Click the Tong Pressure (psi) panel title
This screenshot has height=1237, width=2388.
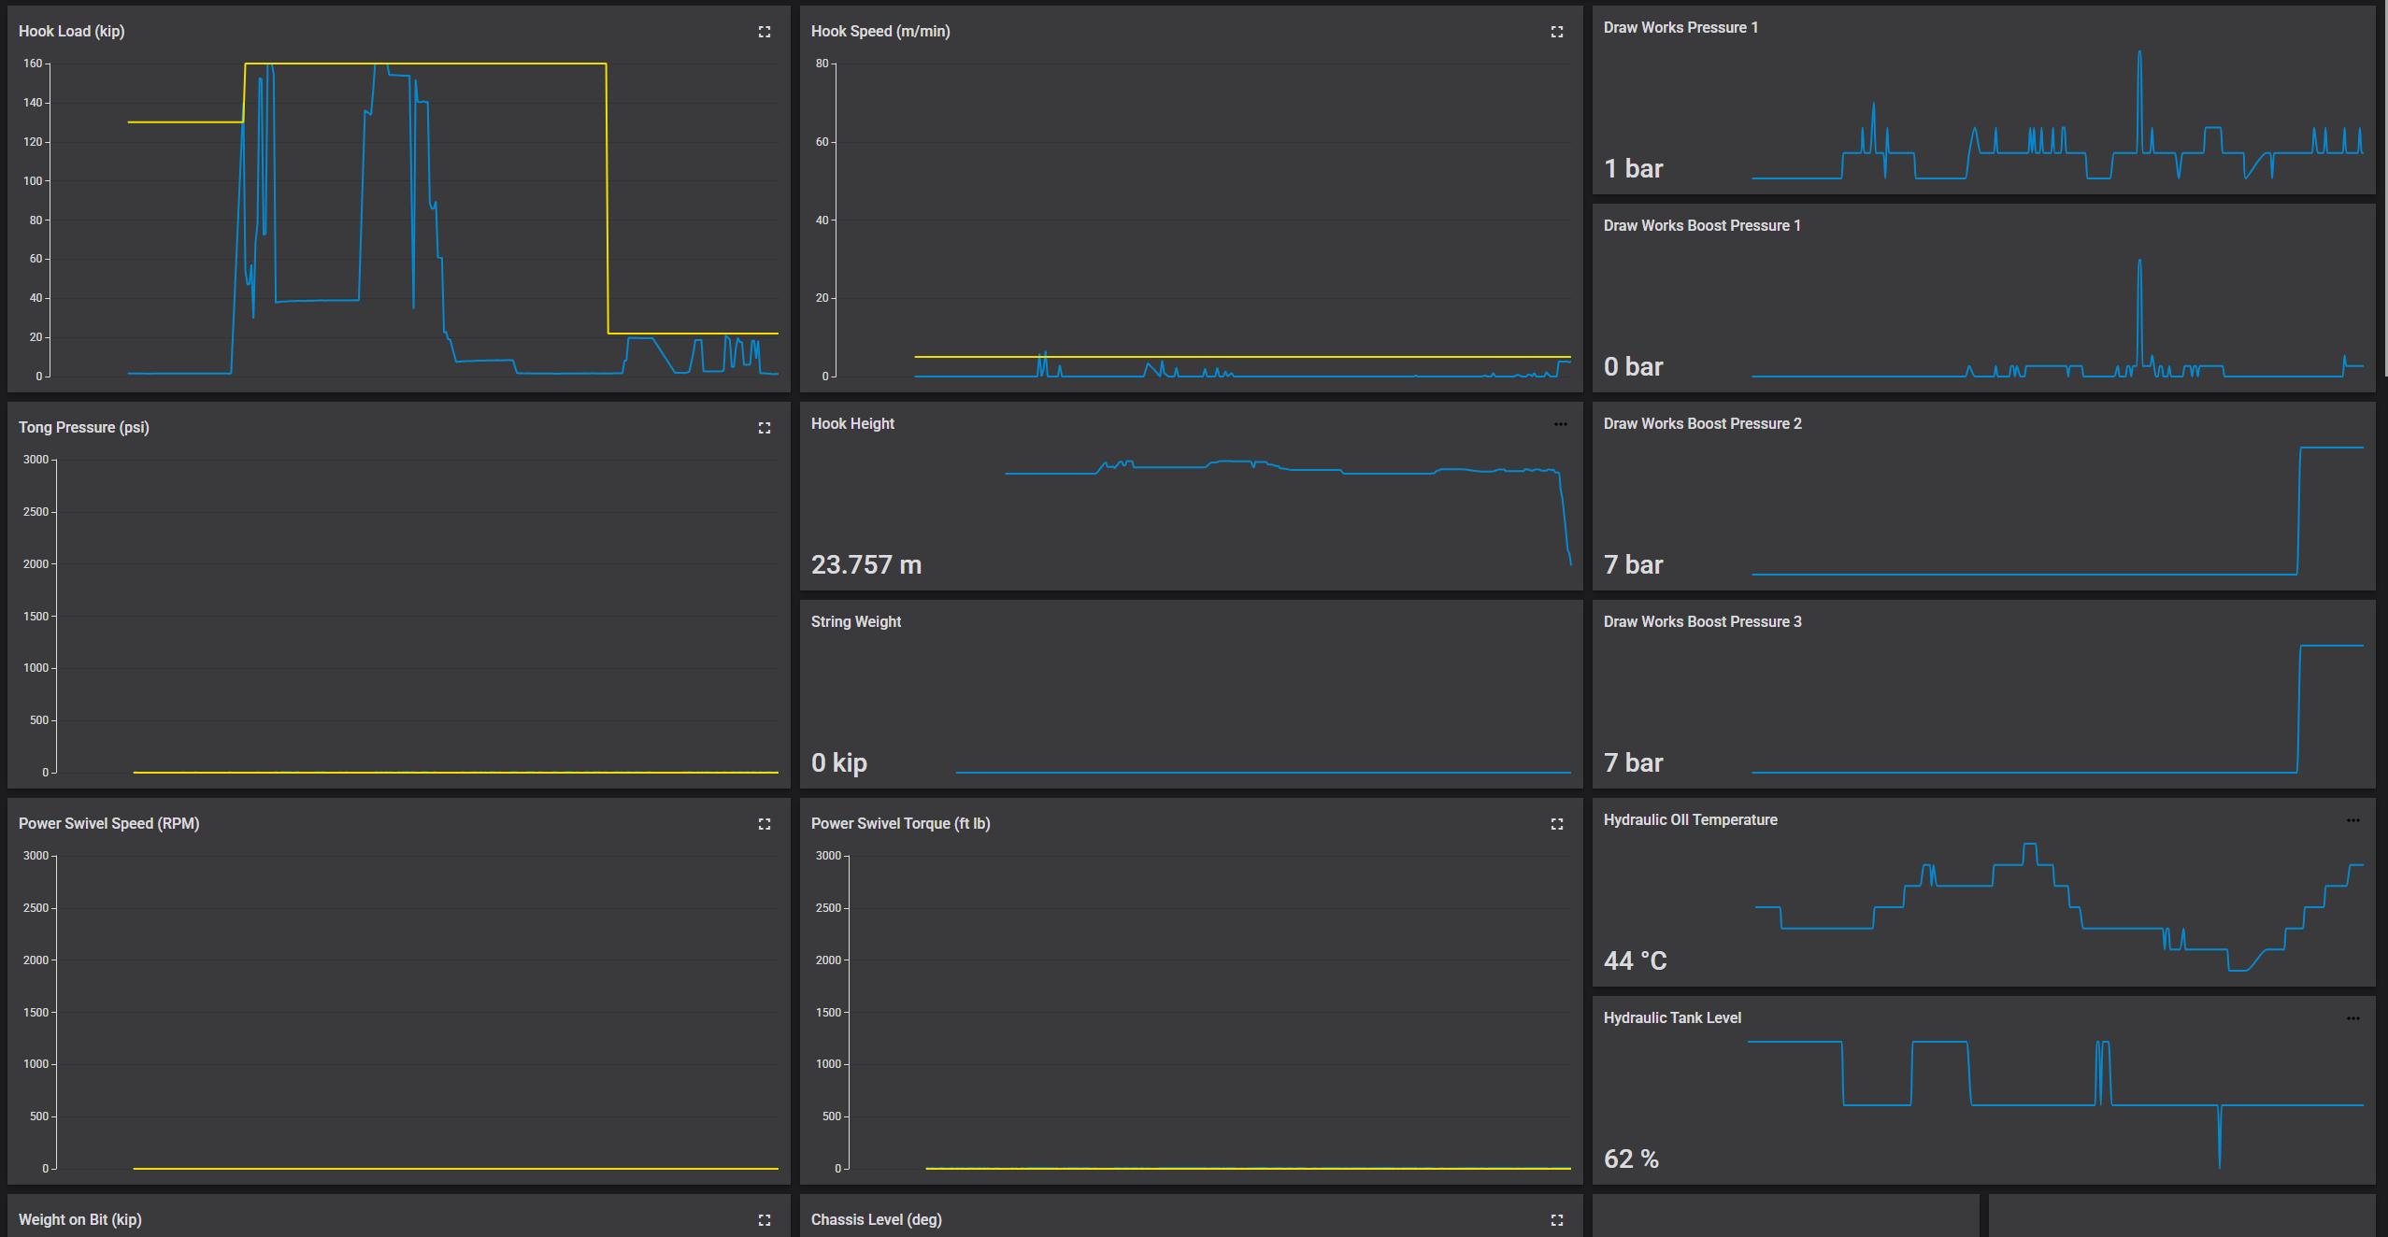tap(84, 428)
